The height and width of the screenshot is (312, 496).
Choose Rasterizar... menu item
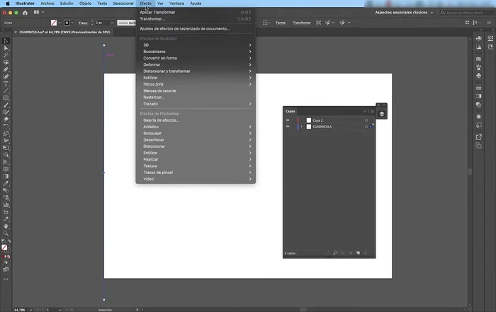(196, 97)
